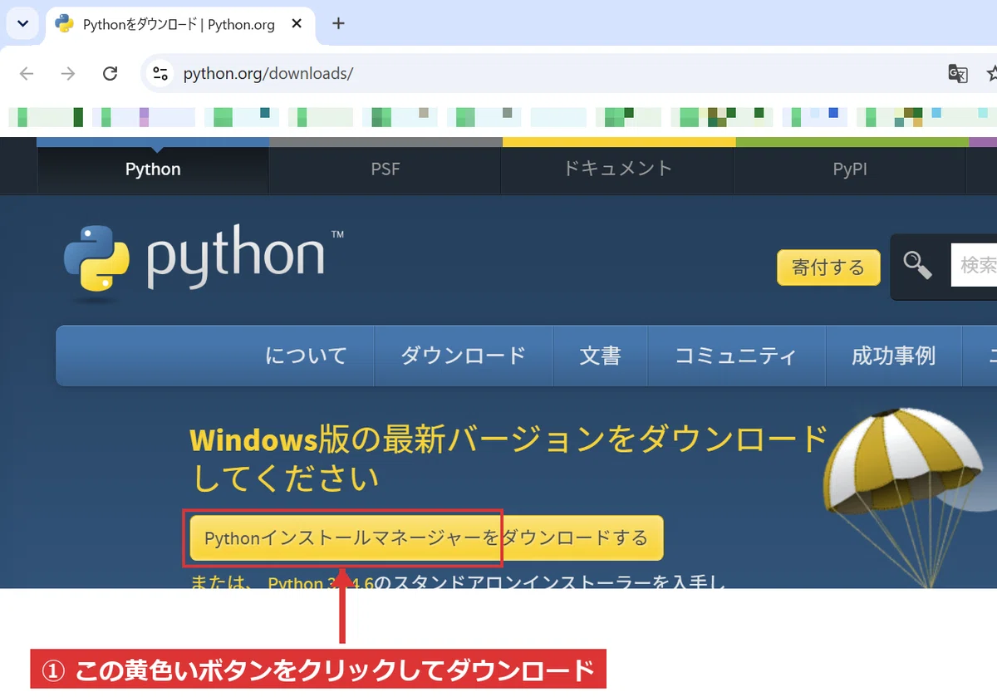Viewport: 997px width, 697px height.
Task: Go back to previous page
Action: [x=27, y=74]
